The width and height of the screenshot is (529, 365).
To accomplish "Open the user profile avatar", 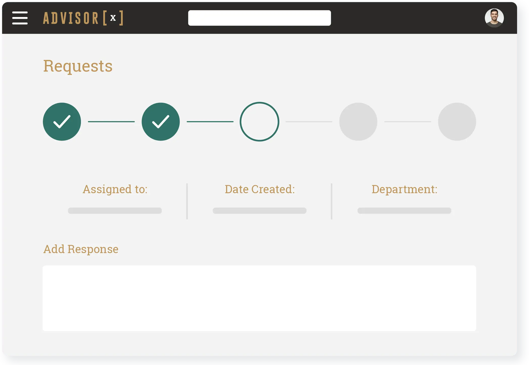I will pyautogui.click(x=494, y=18).
